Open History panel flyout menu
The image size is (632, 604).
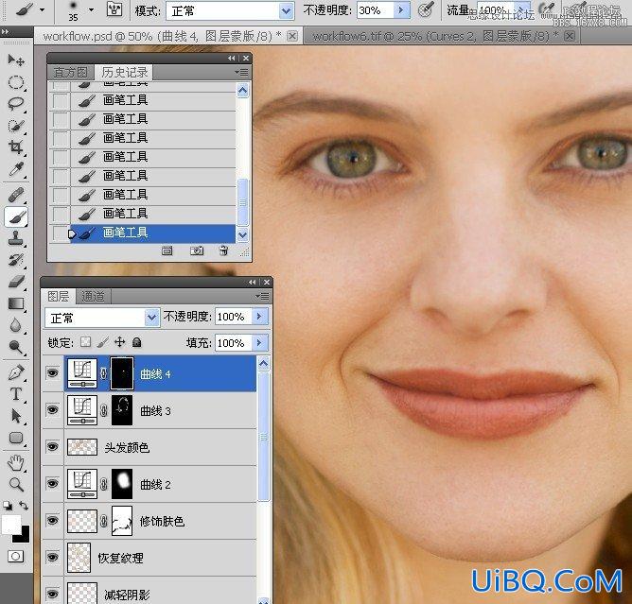point(242,73)
